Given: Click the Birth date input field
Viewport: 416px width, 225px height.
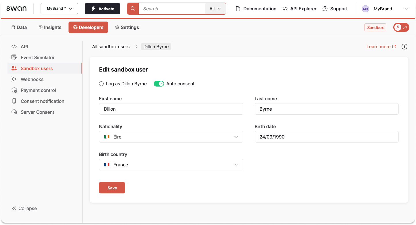Looking at the screenshot, I should 326,137.
